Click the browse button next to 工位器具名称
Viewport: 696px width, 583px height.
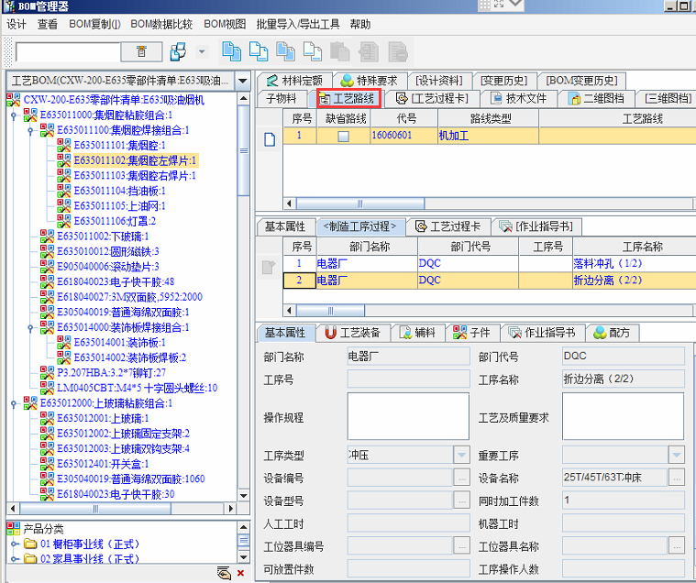677,546
